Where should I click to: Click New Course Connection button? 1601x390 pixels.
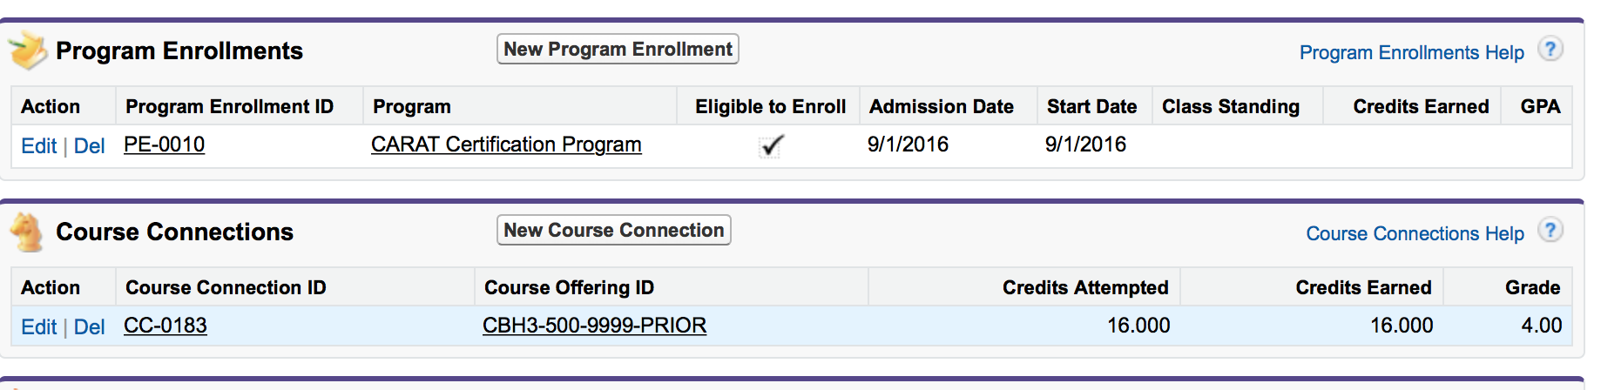coord(613,231)
